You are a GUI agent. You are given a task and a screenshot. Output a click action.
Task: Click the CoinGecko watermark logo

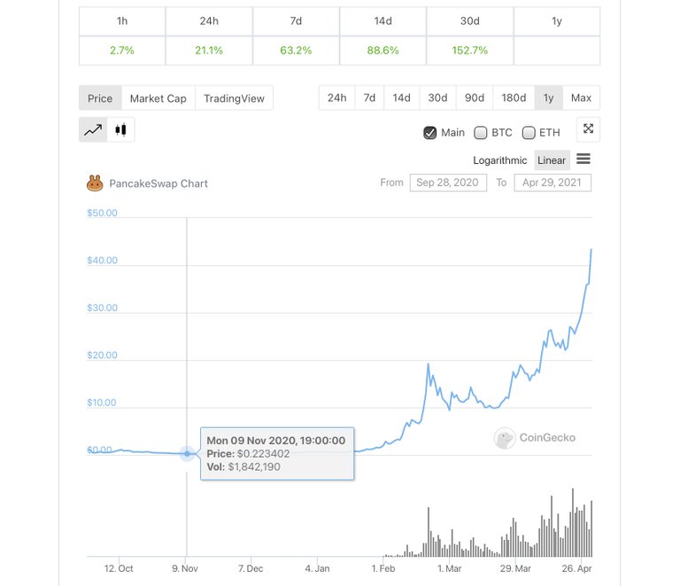(505, 438)
